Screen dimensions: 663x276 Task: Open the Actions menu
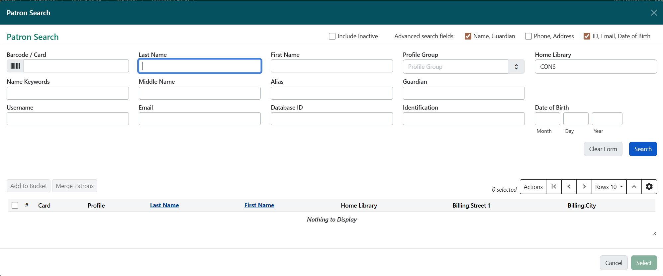tap(533, 187)
